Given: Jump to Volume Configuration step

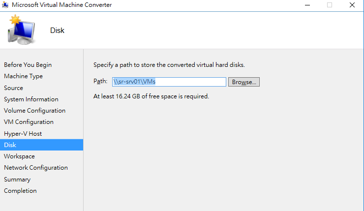Looking at the screenshot, I should click(x=34, y=111).
